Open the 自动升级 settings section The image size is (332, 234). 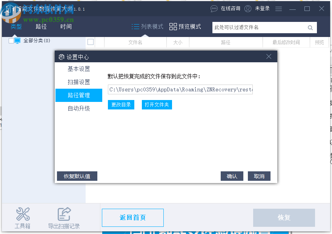[79, 108]
